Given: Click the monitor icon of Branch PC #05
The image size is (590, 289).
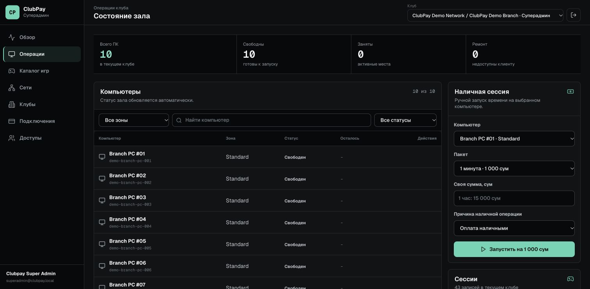Looking at the screenshot, I should [102, 244].
